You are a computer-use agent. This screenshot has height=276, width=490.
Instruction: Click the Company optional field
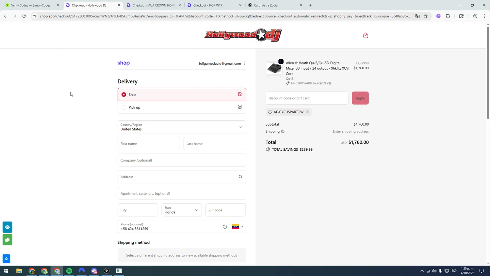coord(182,160)
